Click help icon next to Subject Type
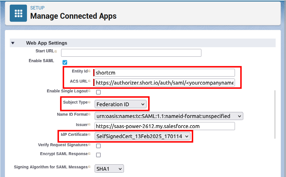The height and width of the screenshot is (177, 286). (x=89, y=102)
